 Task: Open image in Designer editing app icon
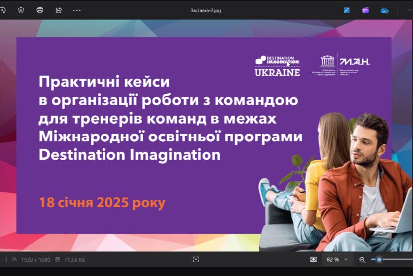tap(347, 10)
